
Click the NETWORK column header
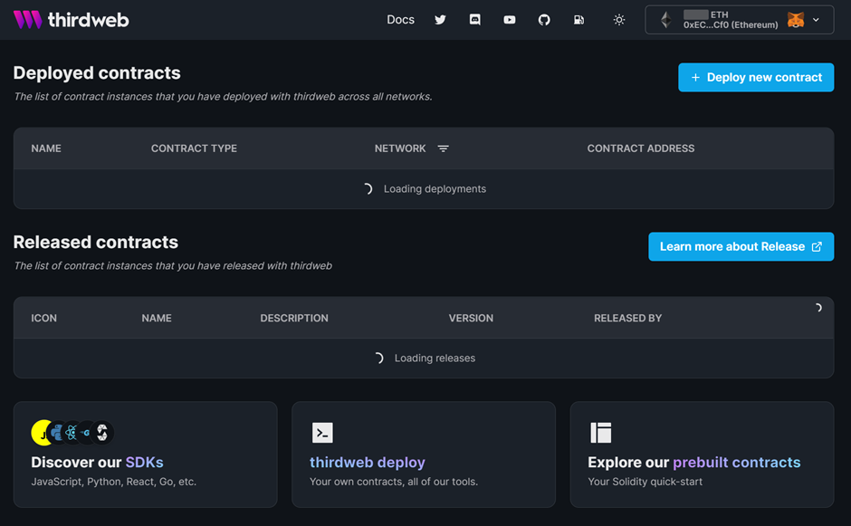(400, 148)
